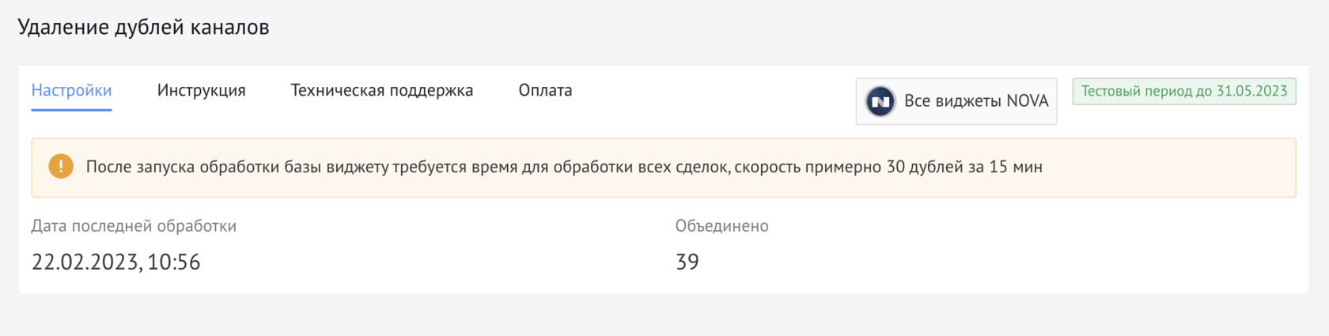
Task: Click the merged count value 39
Action: point(687,262)
